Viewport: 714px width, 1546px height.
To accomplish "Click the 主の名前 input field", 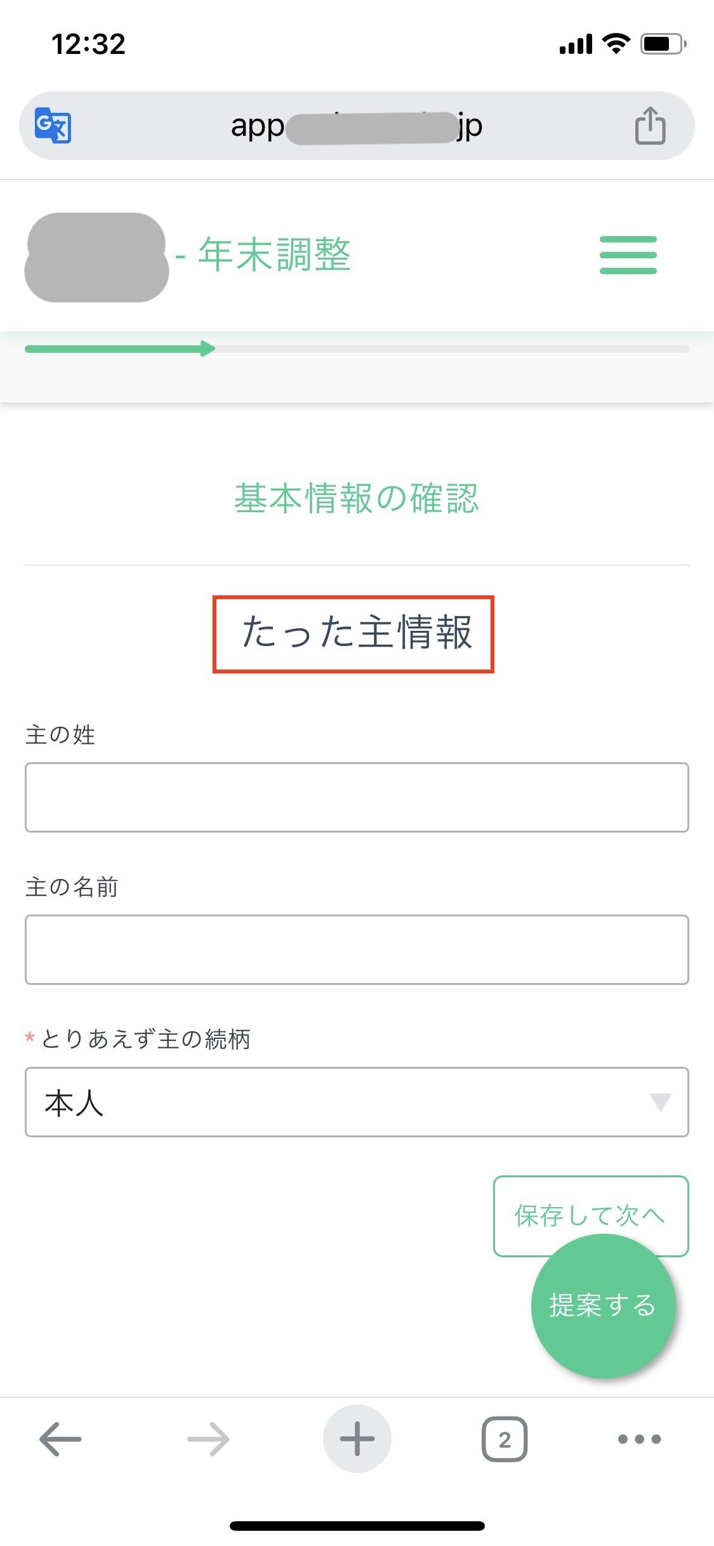I will tap(357, 949).
